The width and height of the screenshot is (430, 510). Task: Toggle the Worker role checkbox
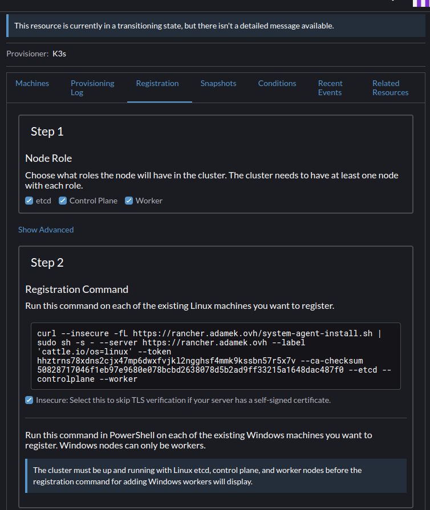click(x=129, y=201)
